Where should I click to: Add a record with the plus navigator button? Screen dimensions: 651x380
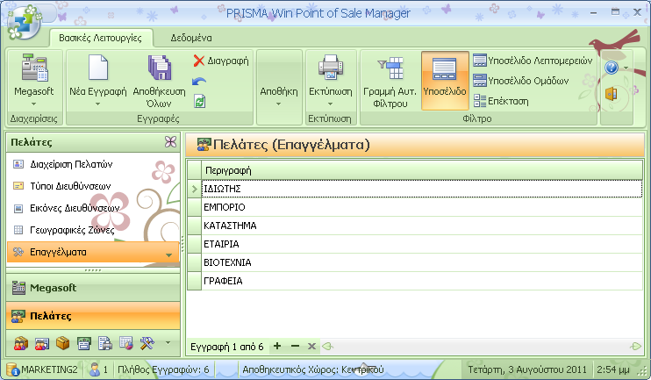277,346
